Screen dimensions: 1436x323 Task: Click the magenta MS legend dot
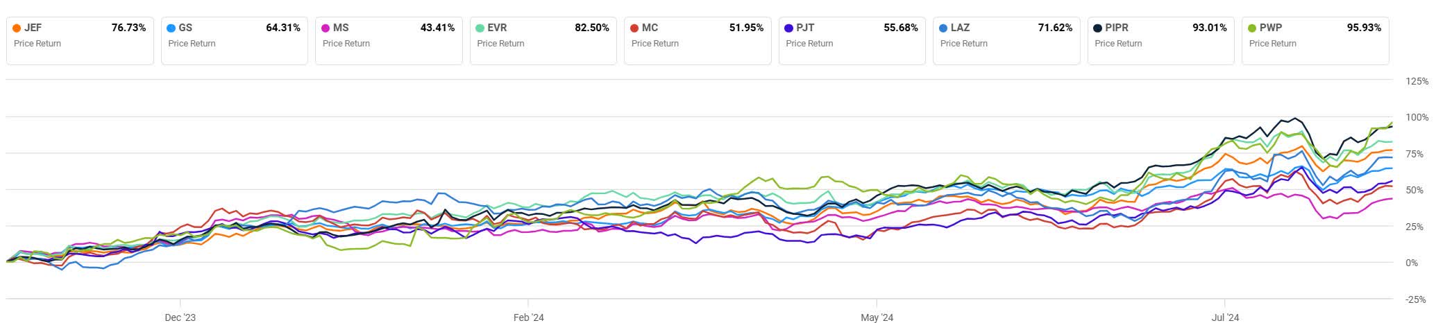coord(326,28)
